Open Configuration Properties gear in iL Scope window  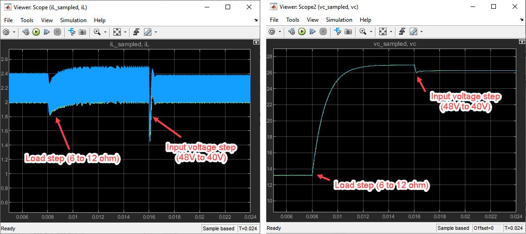pyautogui.click(x=6, y=32)
